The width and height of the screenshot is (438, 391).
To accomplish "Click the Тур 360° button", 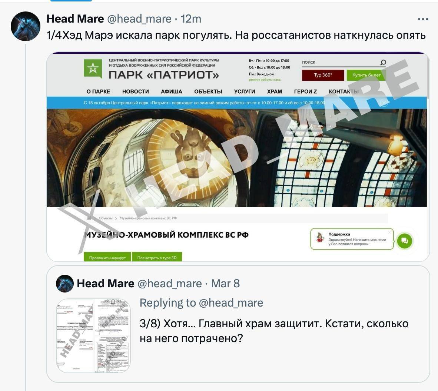I will click(323, 75).
